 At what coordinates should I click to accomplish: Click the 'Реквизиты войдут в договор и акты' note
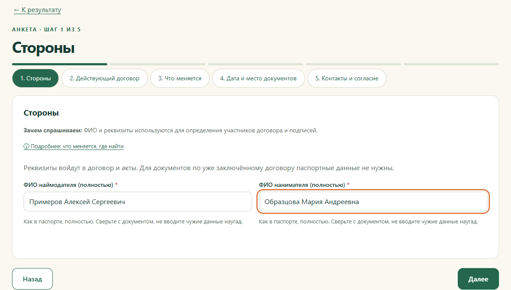[209, 168]
